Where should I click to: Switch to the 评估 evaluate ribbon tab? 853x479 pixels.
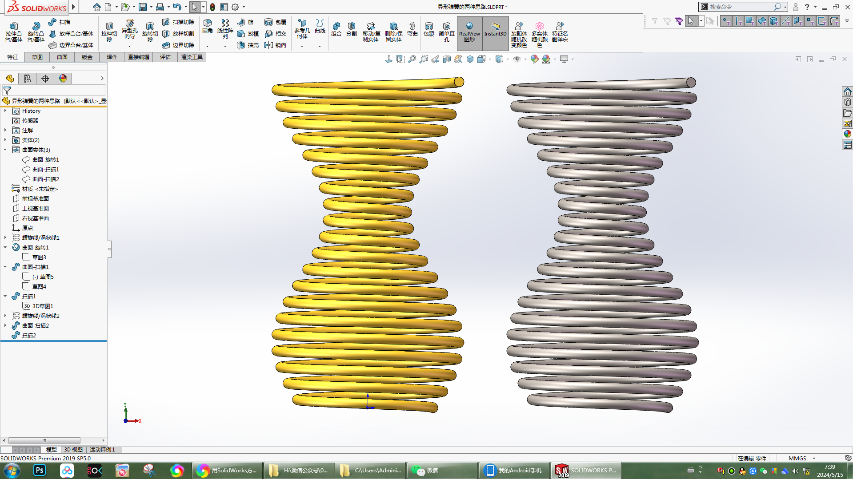[165, 57]
